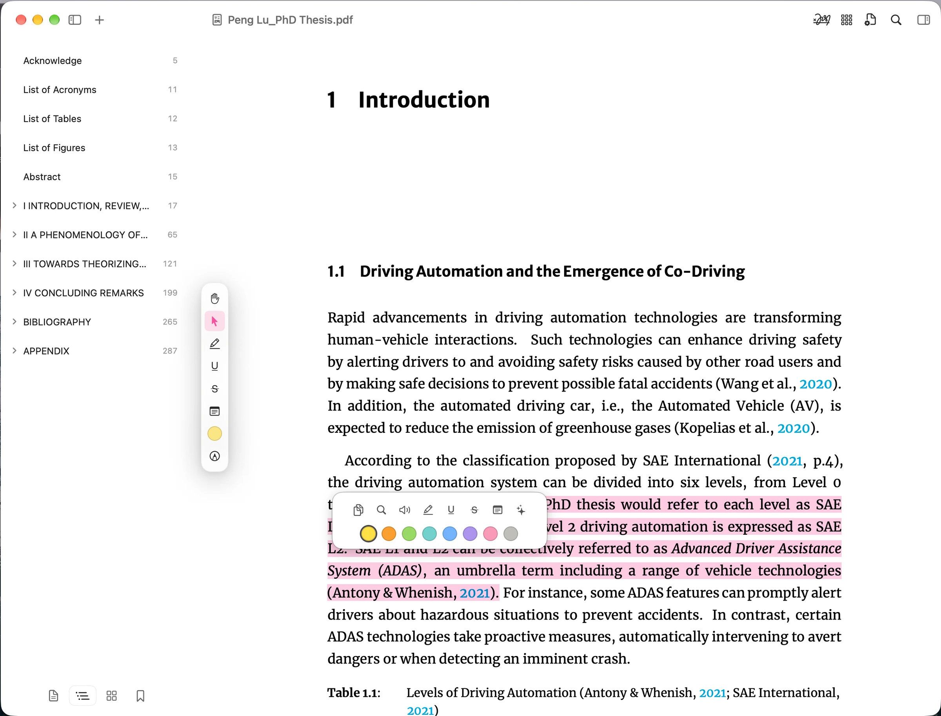Add a note to selection from popup

498,510
